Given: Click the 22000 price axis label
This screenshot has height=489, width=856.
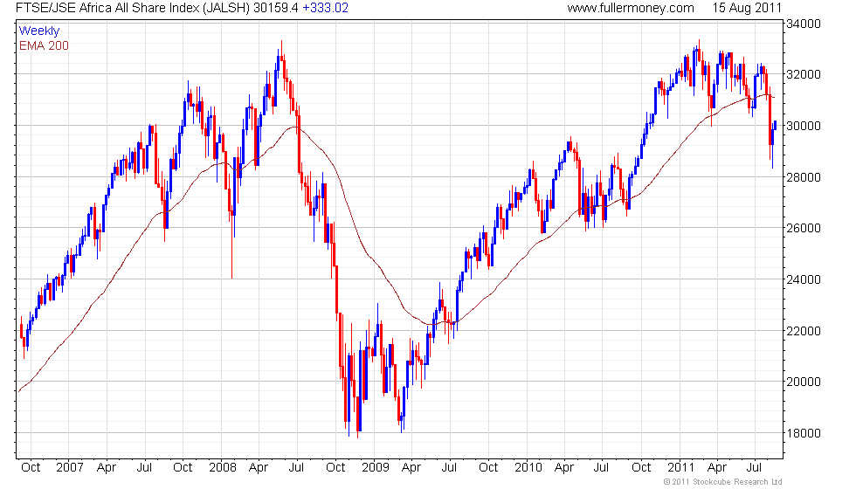Looking at the screenshot, I should 803,331.
